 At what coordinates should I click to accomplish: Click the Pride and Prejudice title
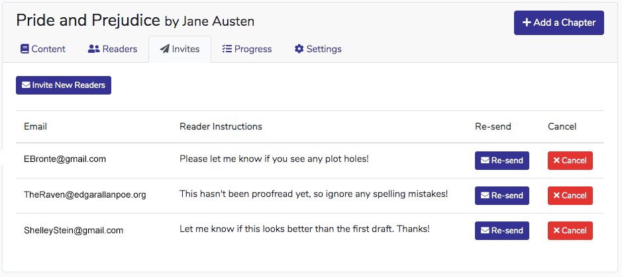[x=88, y=20]
